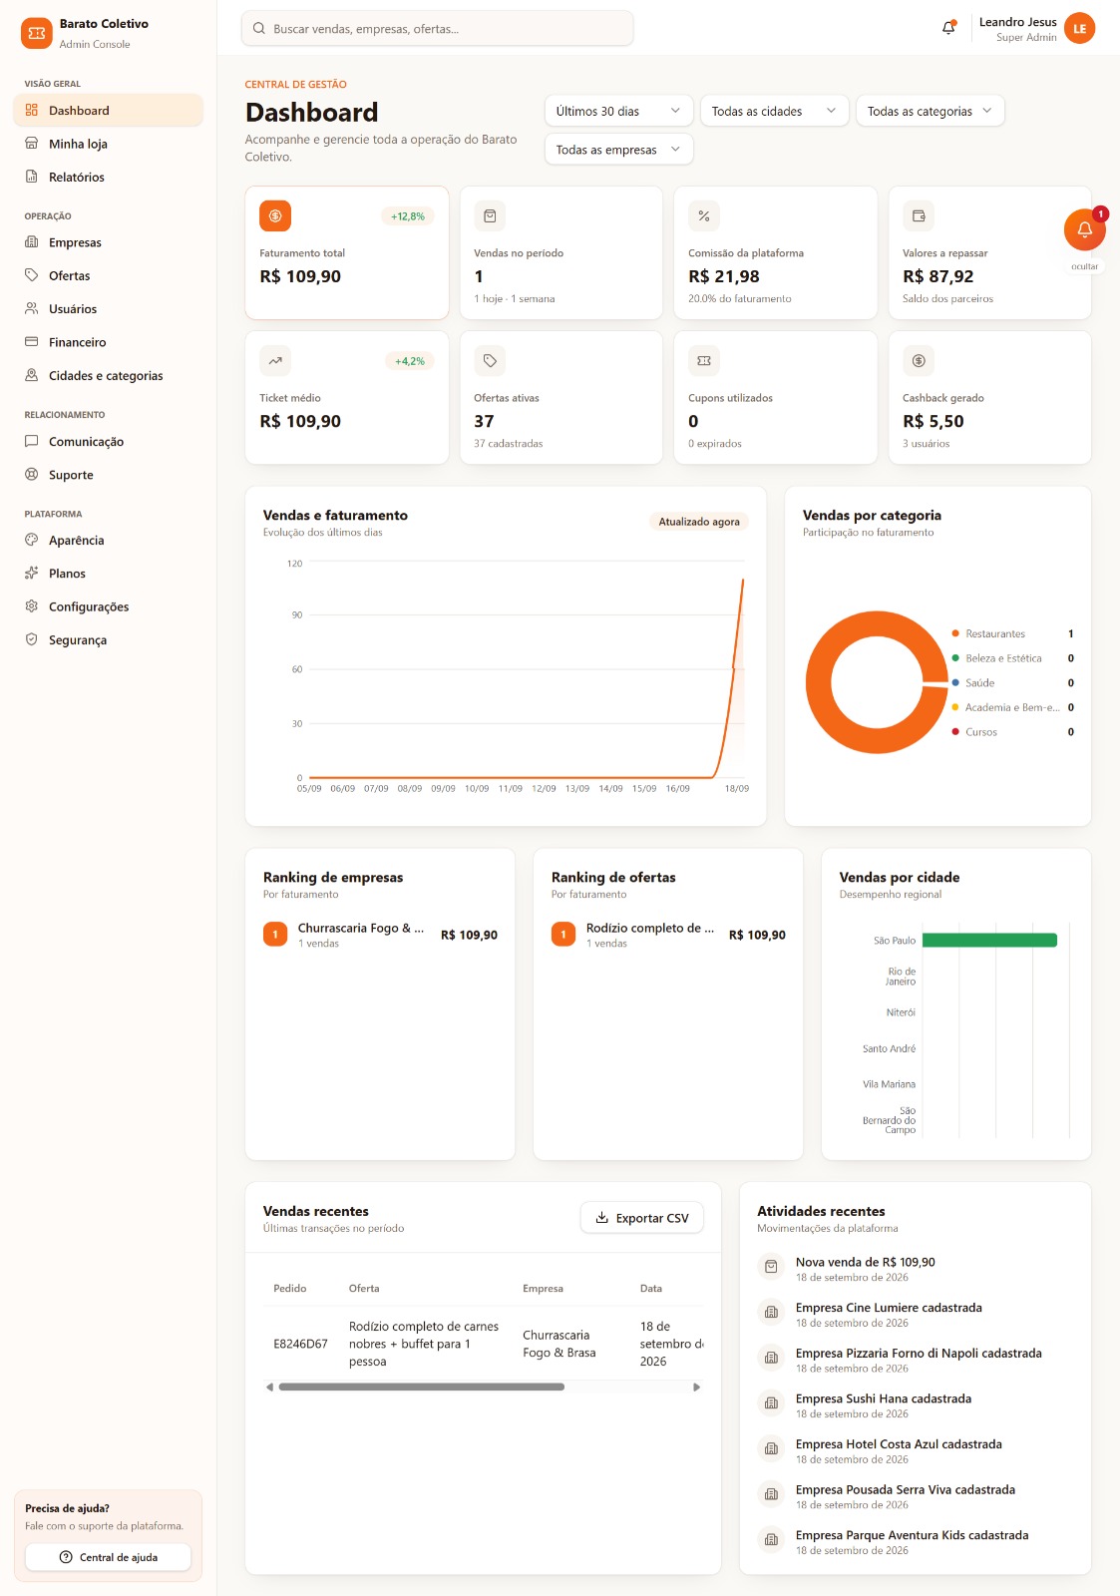Click the Empresa Cine Lumiere building icon

[771, 1313]
